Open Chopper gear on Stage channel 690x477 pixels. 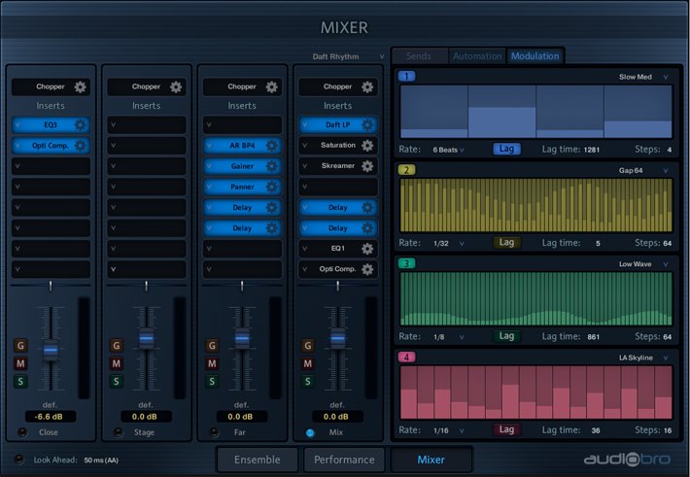point(176,86)
